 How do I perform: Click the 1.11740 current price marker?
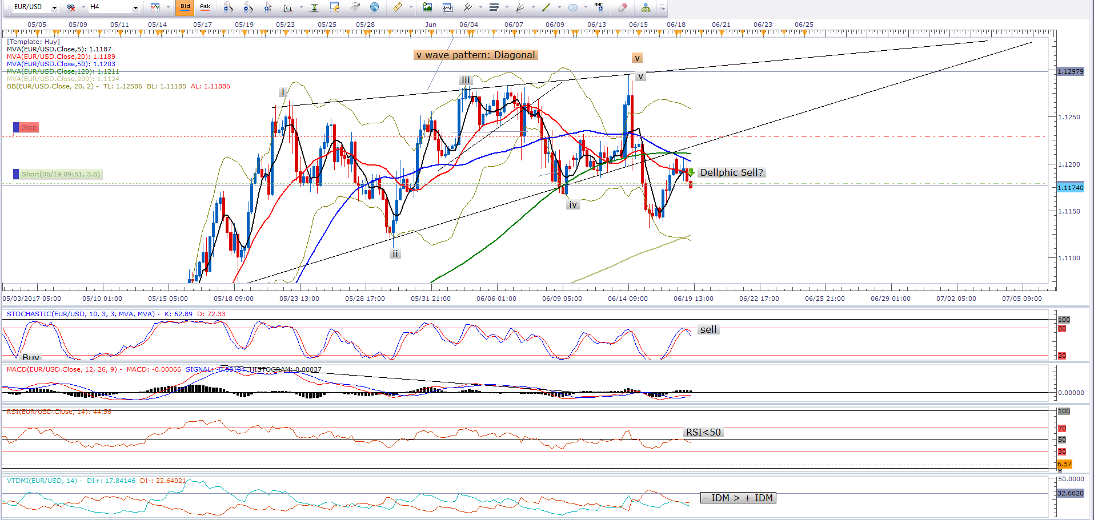click(1070, 188)
